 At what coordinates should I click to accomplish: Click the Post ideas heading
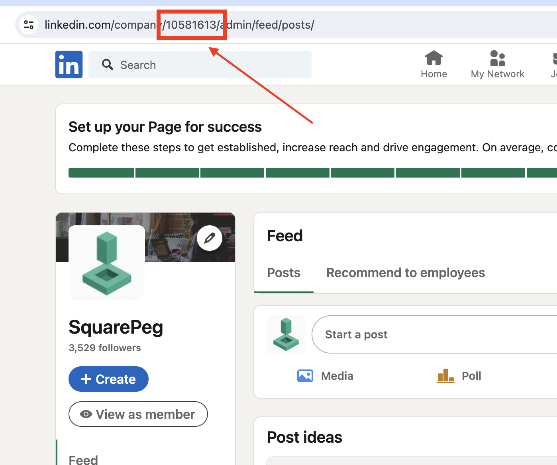click(x=304, y=437)
